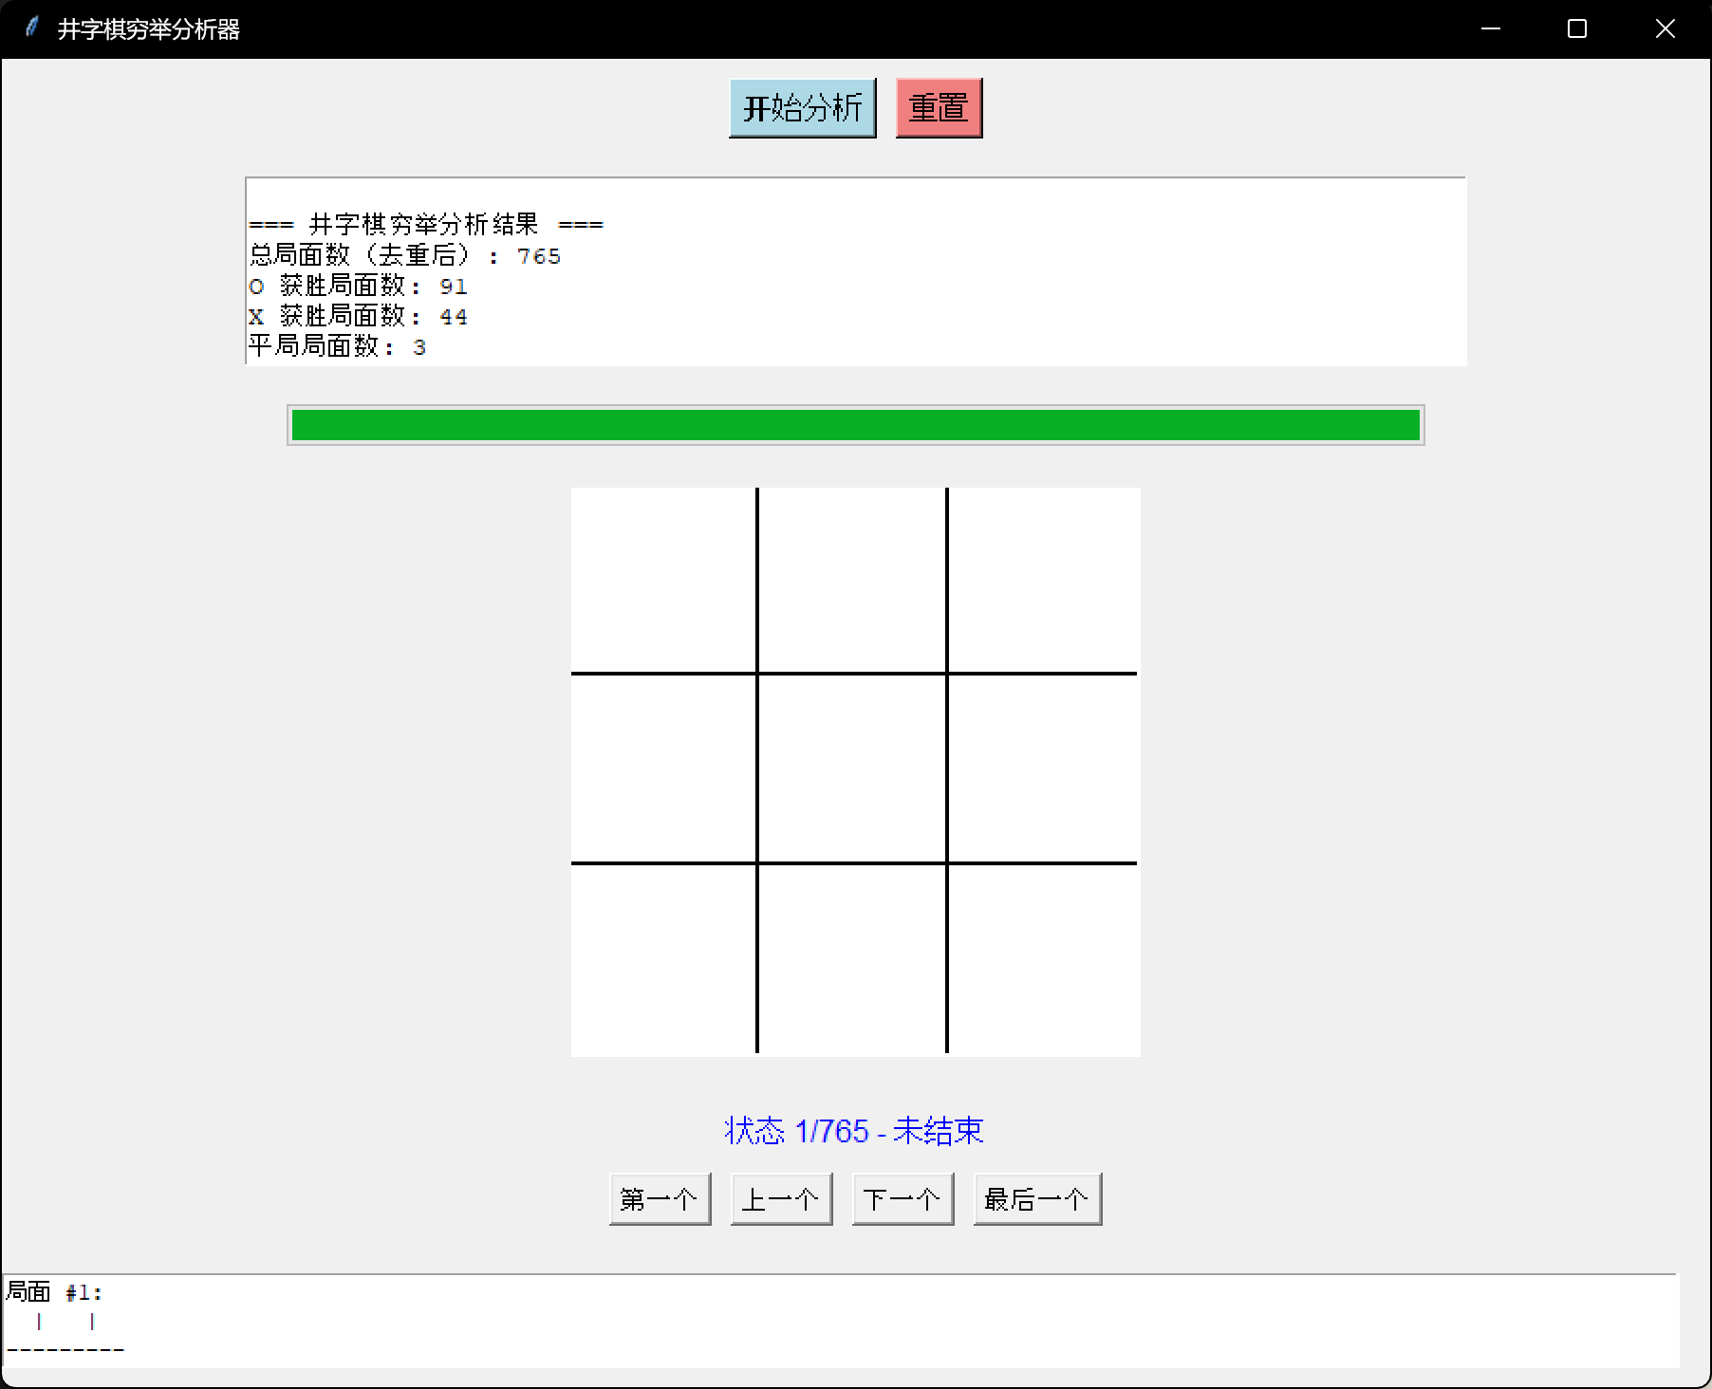Click the Python feather icon in the title bar

31,28
